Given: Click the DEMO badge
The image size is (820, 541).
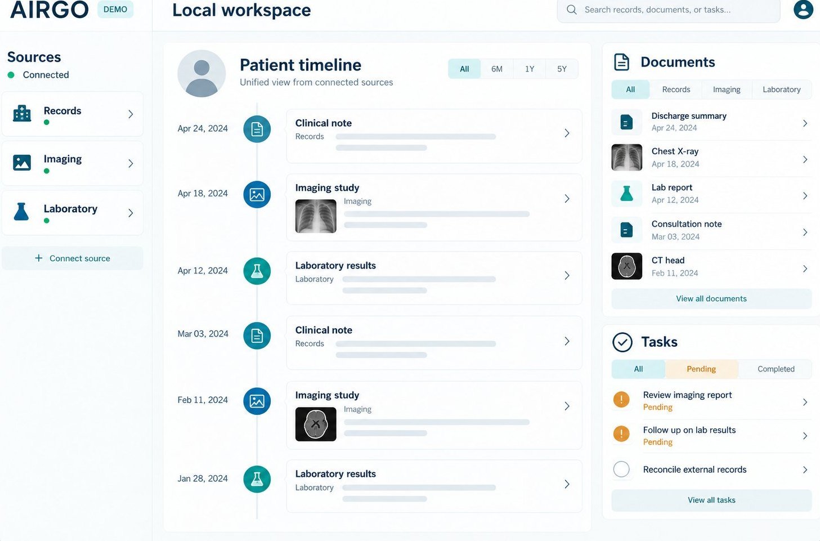Looking at the screenshot, I should pyautogui.click(x=115, y=9).
